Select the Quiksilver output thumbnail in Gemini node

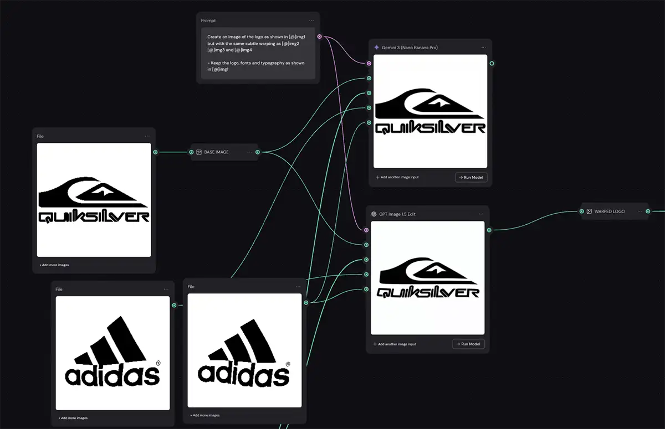coord(430,111)
